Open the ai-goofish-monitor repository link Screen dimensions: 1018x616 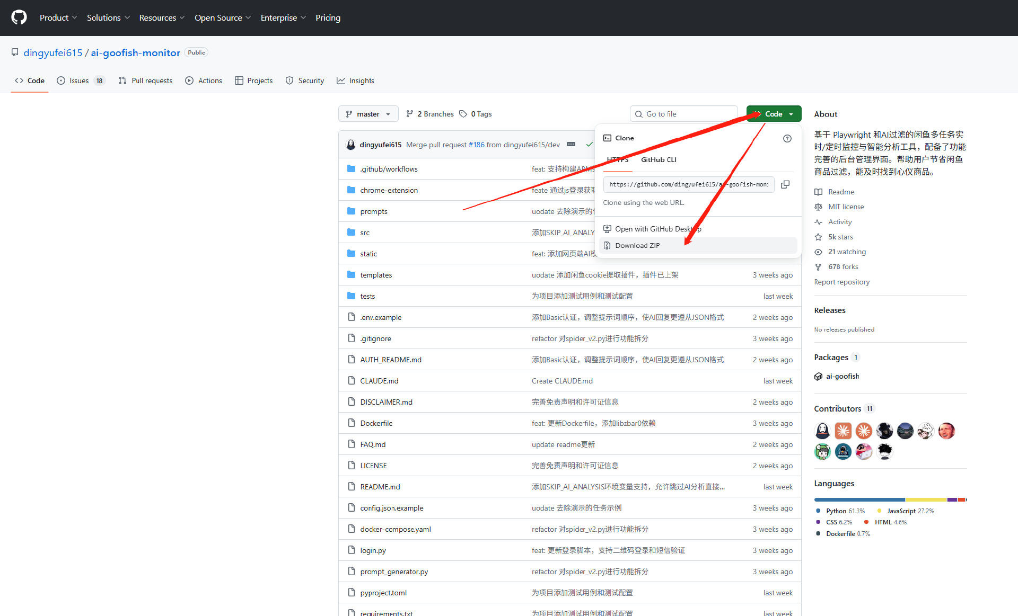pyautogui.click(x=136, y=52)
